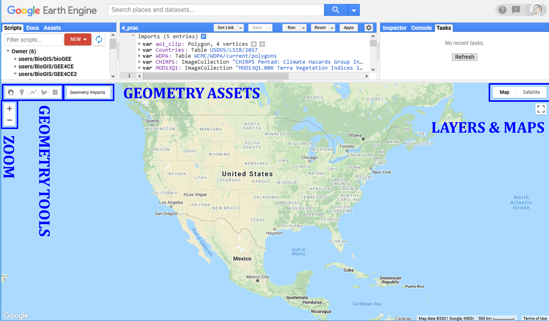Choose the draw line tool
The width and height of the screenshot is (549, 321).
coord(33,92)
